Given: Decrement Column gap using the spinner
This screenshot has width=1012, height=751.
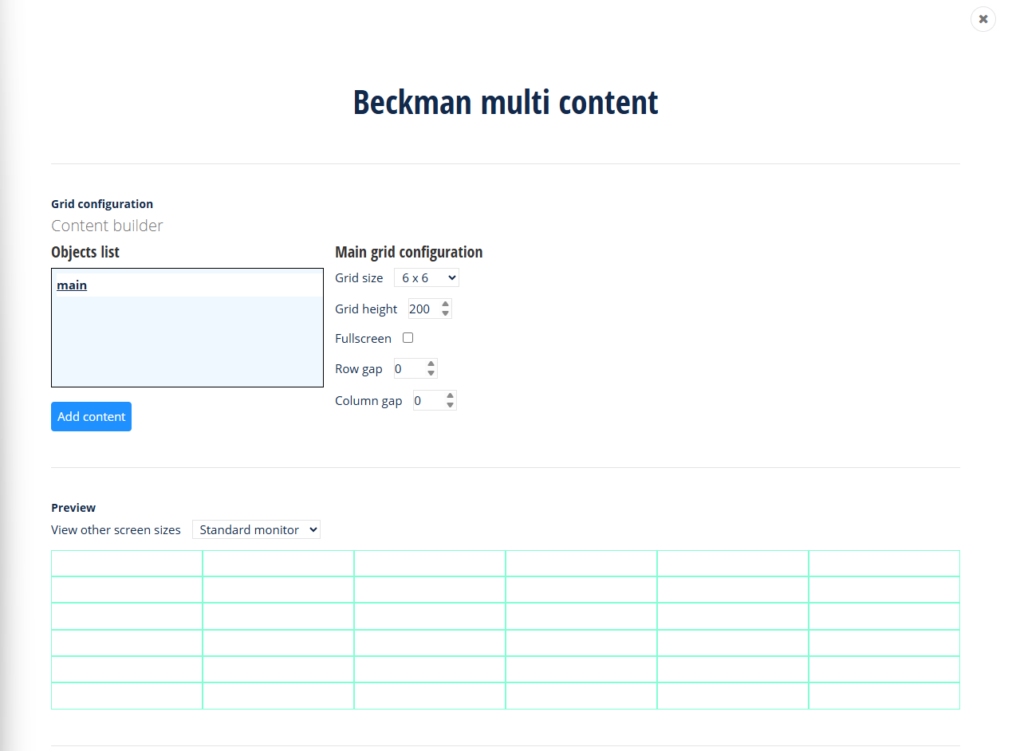Looking at the screenshot, I should (x=450, y=404).
